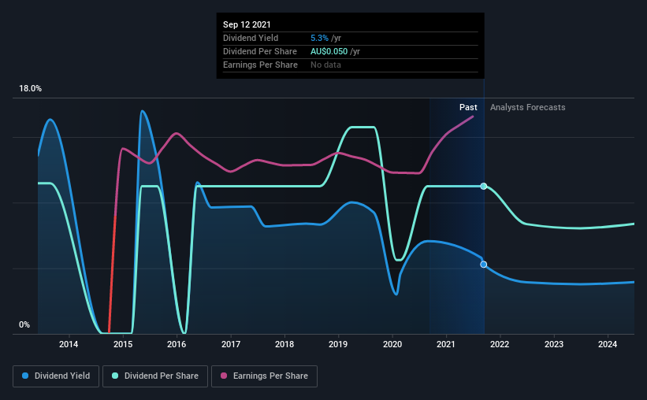Click the 2019 x-axis label

click(338, 344)
